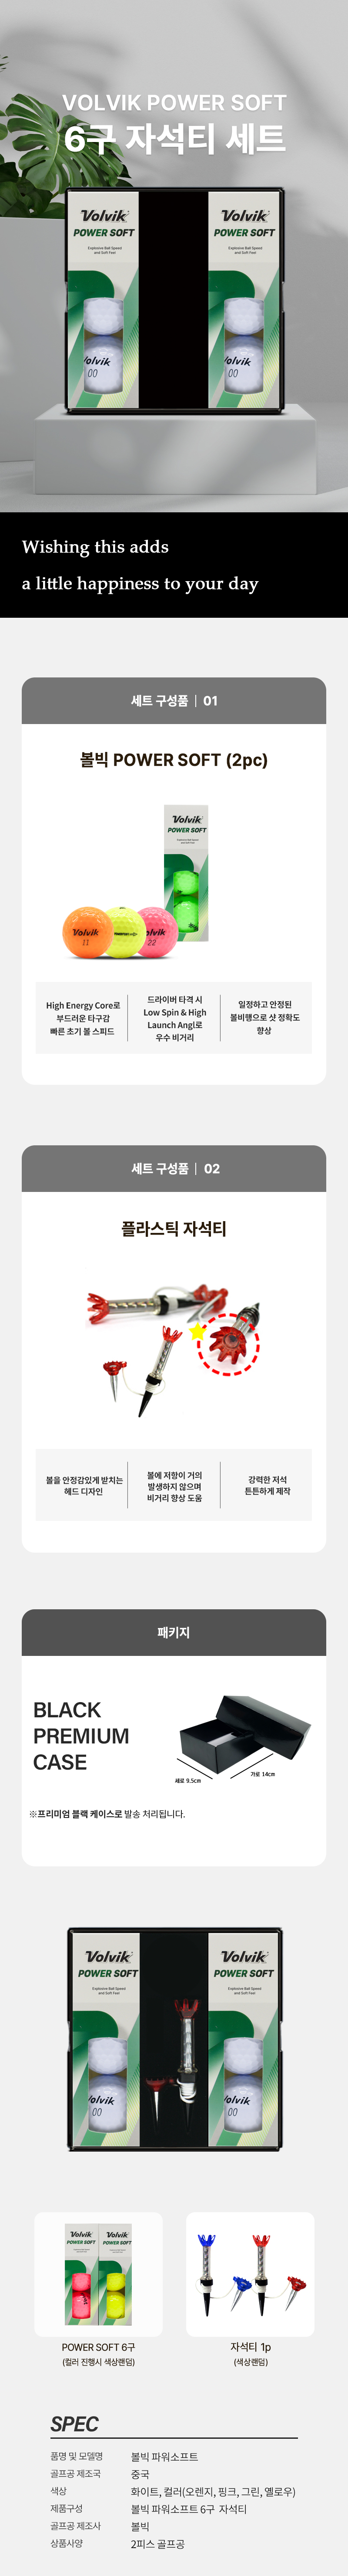Click the Low Spin & High Launch feature text
Viewport: 348px width, 2576px height.
pos(174,1018)
